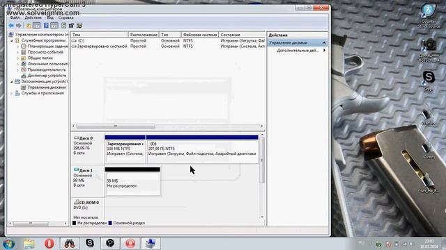
Task: Open the Файл menu
Action: [x=15, y=17]
